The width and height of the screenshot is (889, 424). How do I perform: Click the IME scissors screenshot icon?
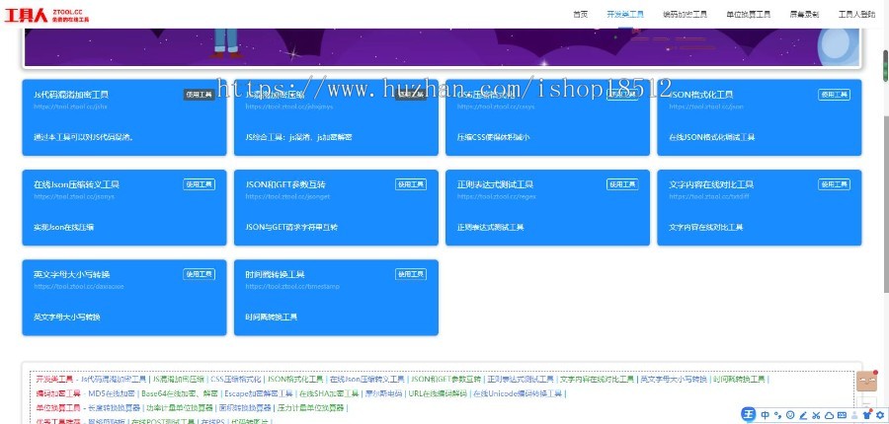(x=816, y=415)
